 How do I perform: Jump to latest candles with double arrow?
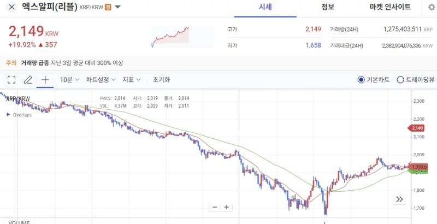click(399, 199)
